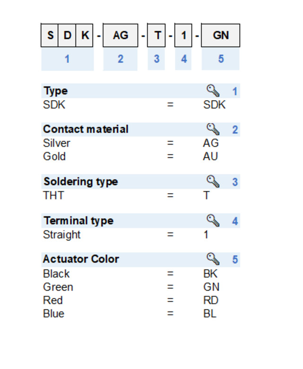Image resolution: width=303 pixels, height=369 pixels.
Task: Click the key icon beside Terminal type
Action: (213, 221)
